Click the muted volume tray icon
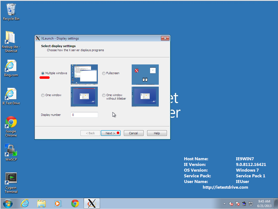This screenshot has height=209, width=278. point(231,204)
